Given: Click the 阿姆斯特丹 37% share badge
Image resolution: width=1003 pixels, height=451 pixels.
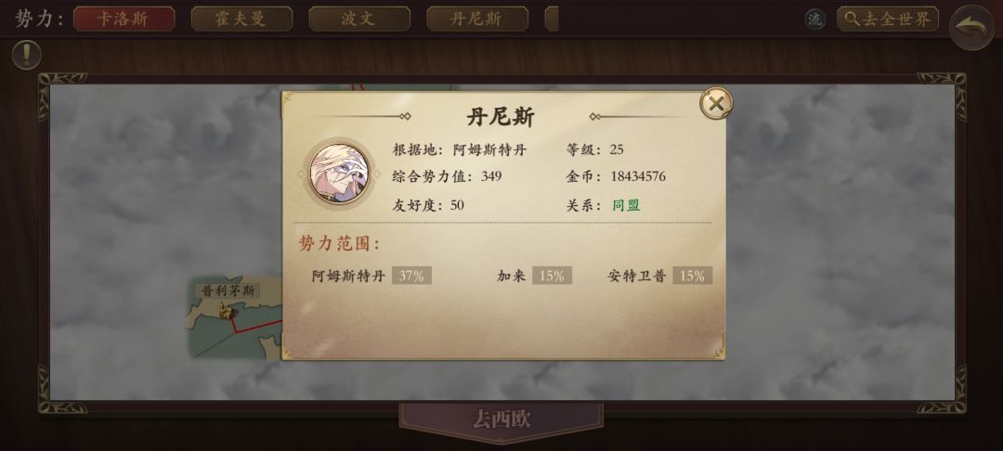Looking at the screenshot, I should [x=411, y=276].
